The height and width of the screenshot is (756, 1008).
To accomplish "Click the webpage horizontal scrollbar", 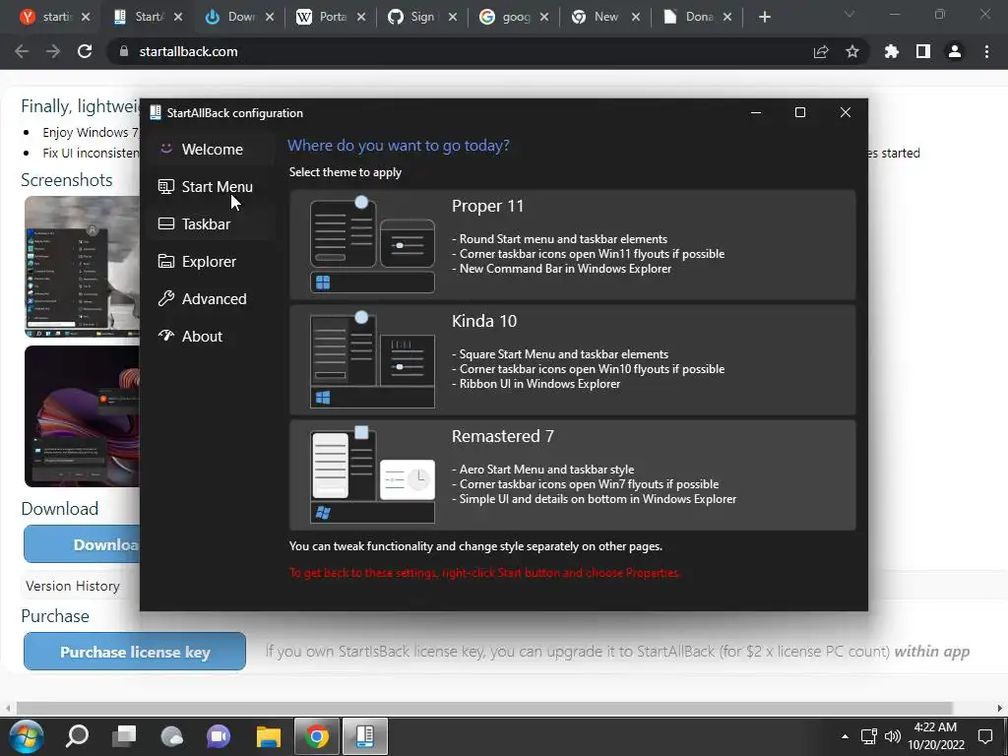I will pos(484,708).
